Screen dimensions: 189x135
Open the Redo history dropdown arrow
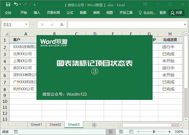[29, 4]
